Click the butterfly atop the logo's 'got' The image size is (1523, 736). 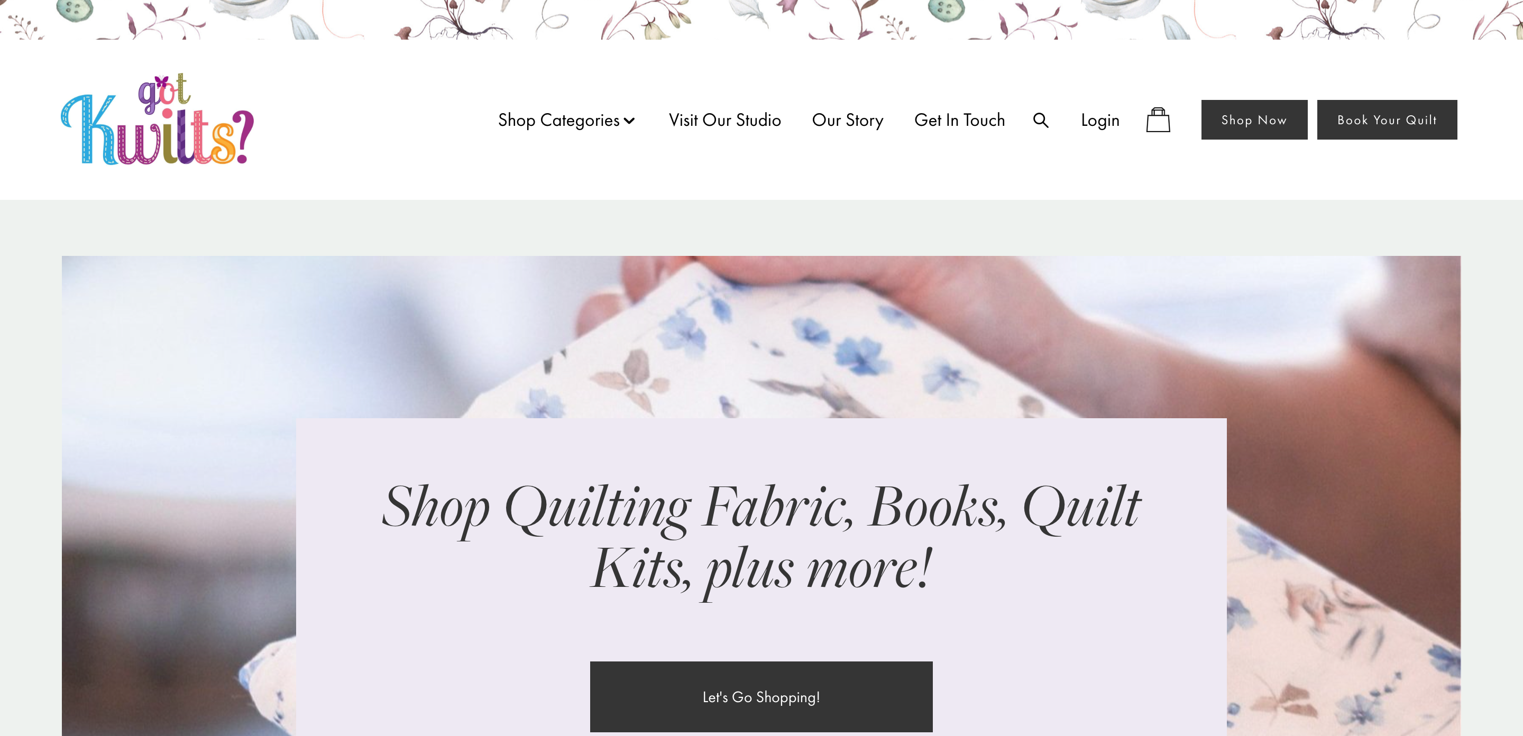pyautogui.click(x=161, y=81)
